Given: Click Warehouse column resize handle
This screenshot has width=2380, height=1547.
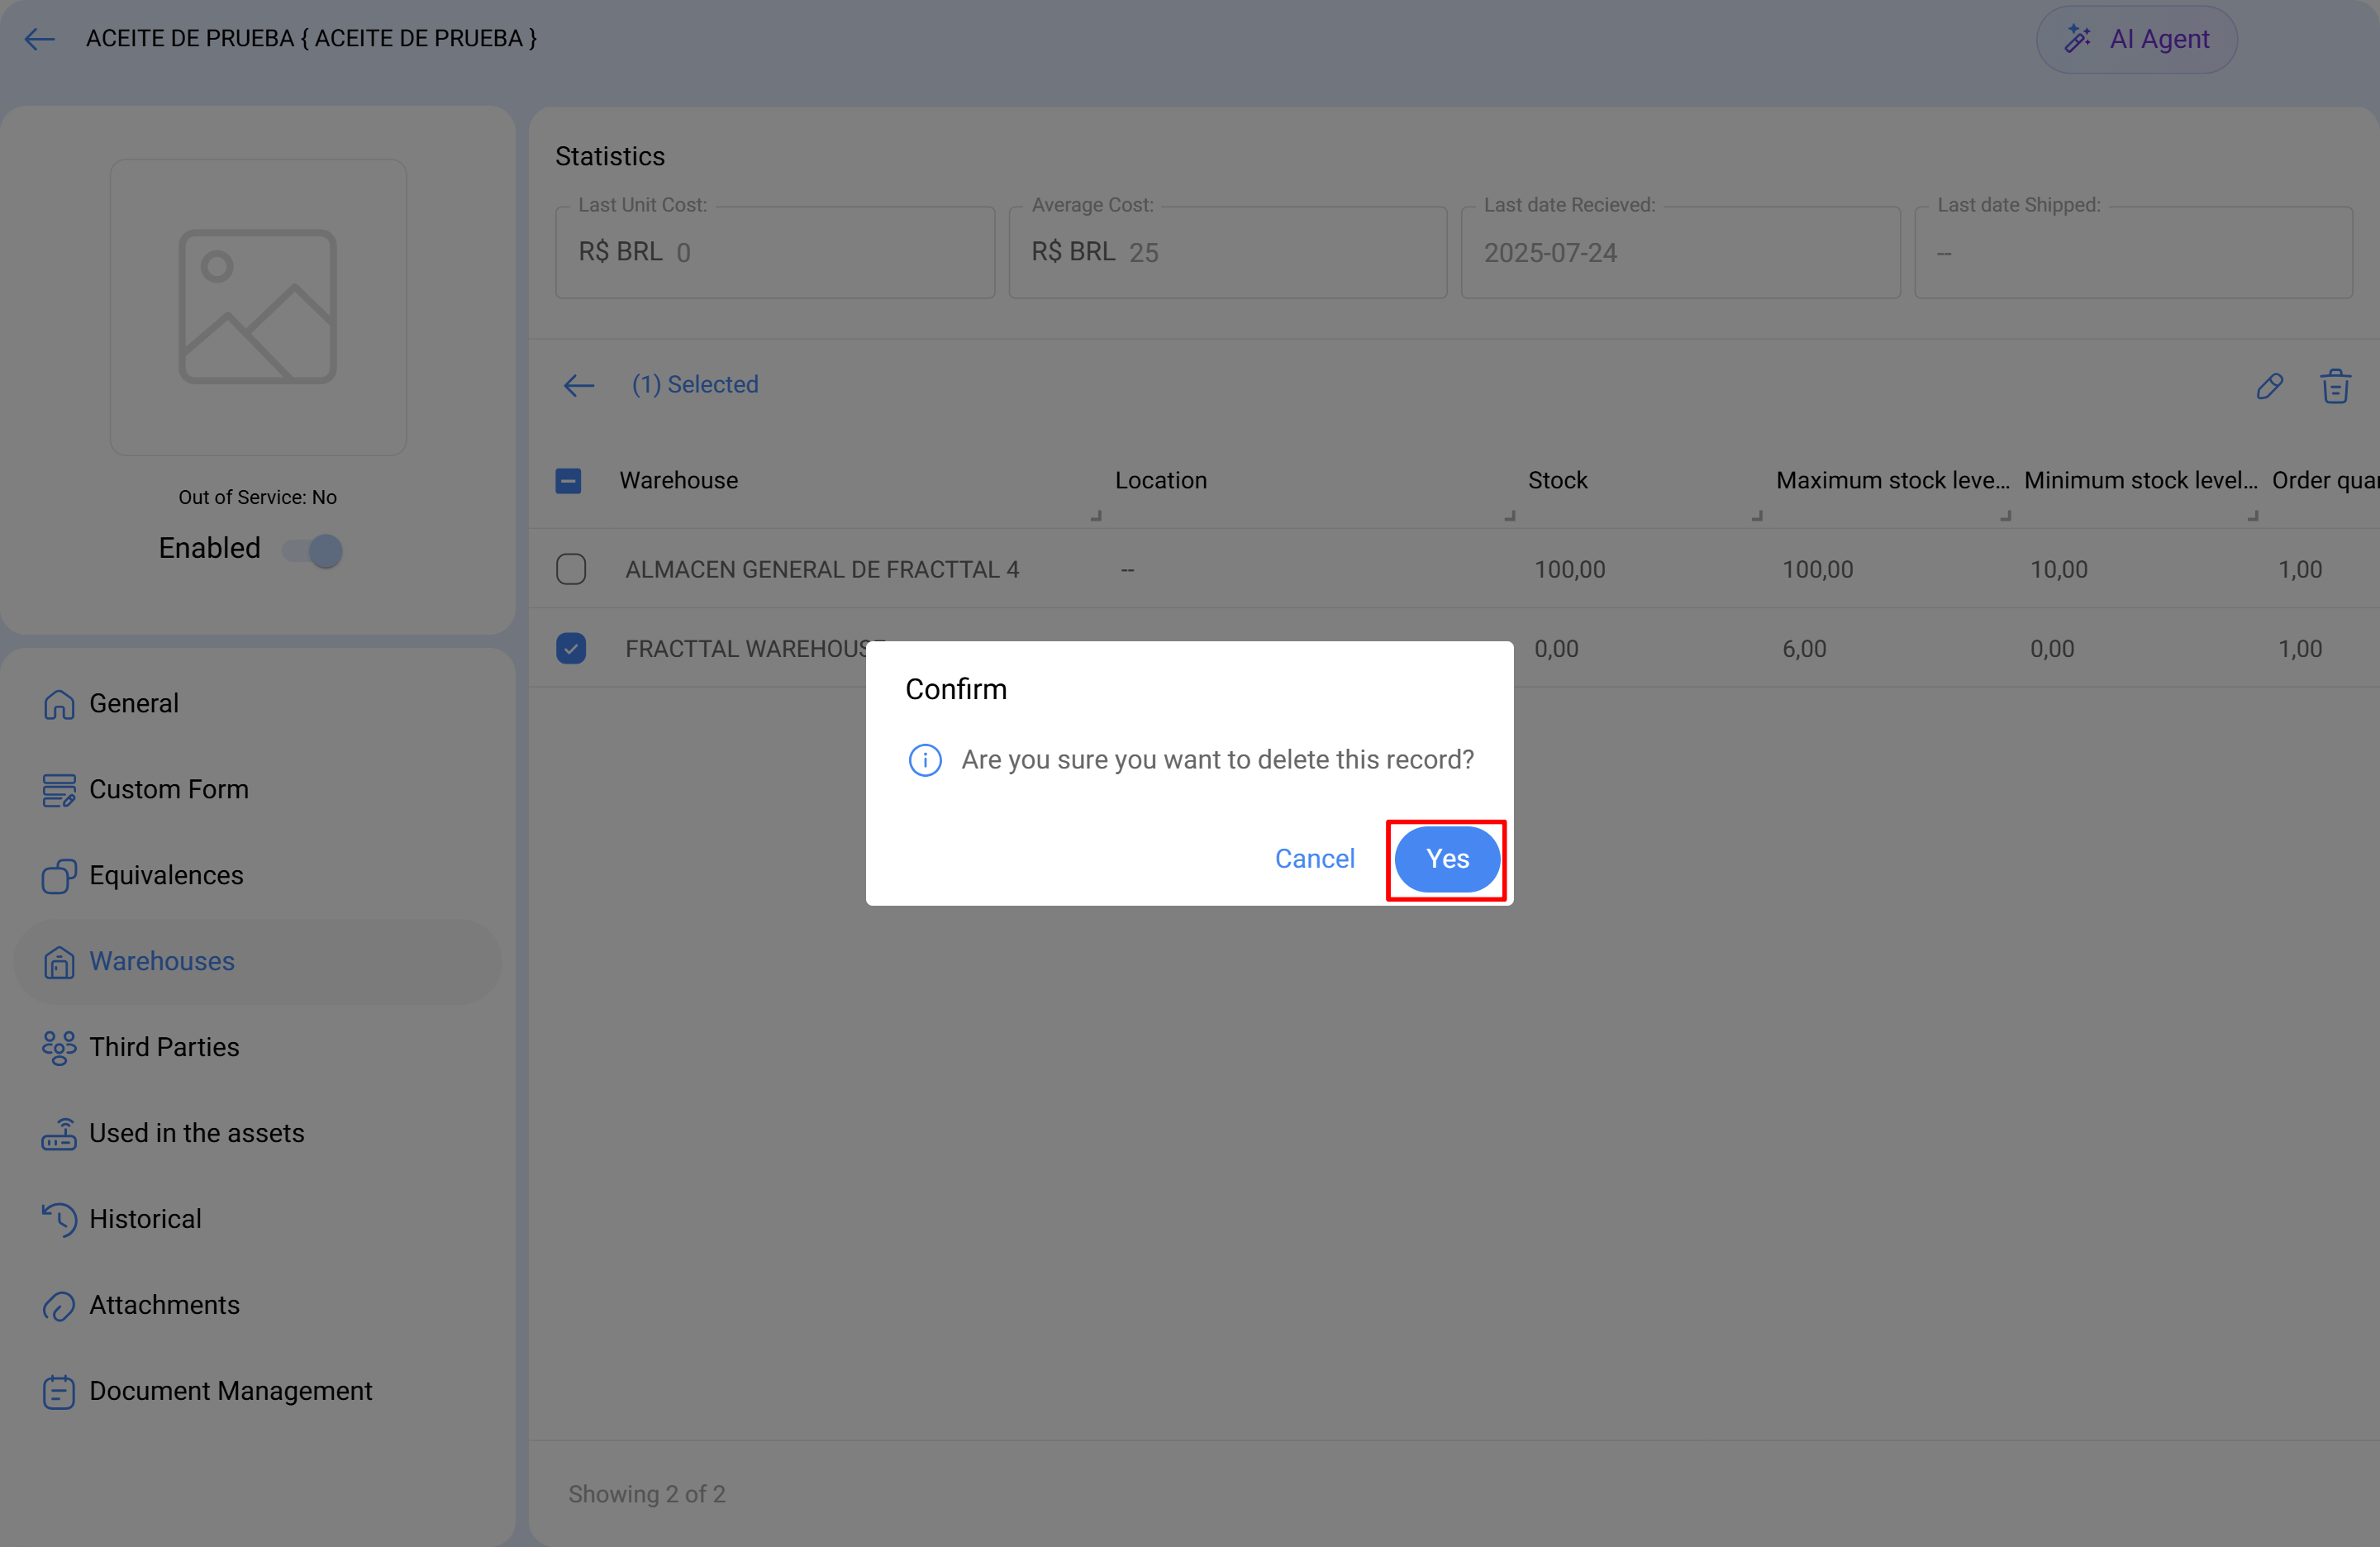Looking at the screenshot, I should (x=1096, y=515).
